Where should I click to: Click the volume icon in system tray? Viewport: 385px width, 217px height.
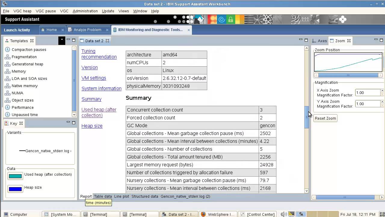(x=283, y=214)
